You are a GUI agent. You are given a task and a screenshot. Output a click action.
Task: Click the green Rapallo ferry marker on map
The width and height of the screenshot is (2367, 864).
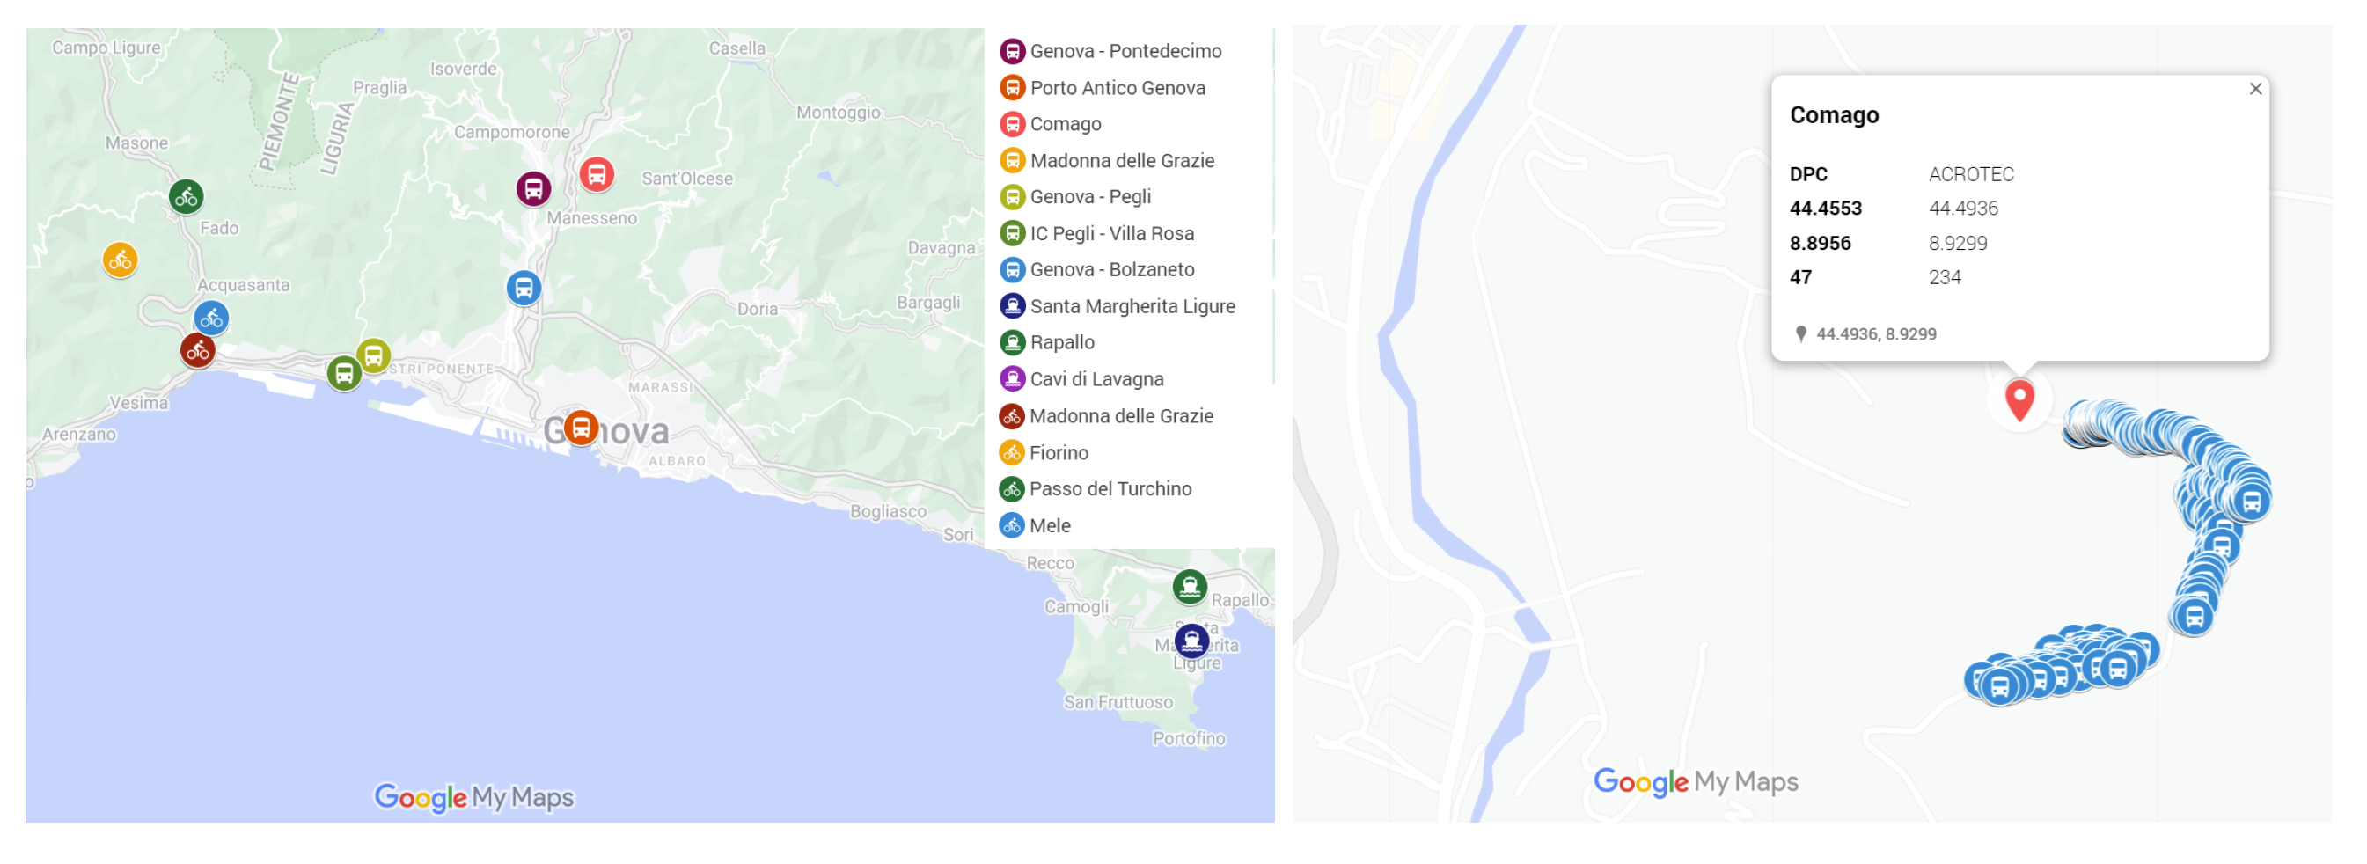(1189, 587)
